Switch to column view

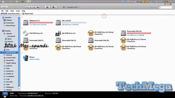point(34,7)
